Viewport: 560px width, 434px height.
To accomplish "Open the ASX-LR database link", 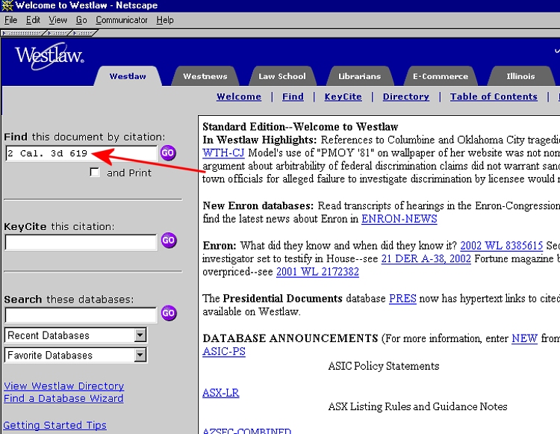I will point(221,393).
